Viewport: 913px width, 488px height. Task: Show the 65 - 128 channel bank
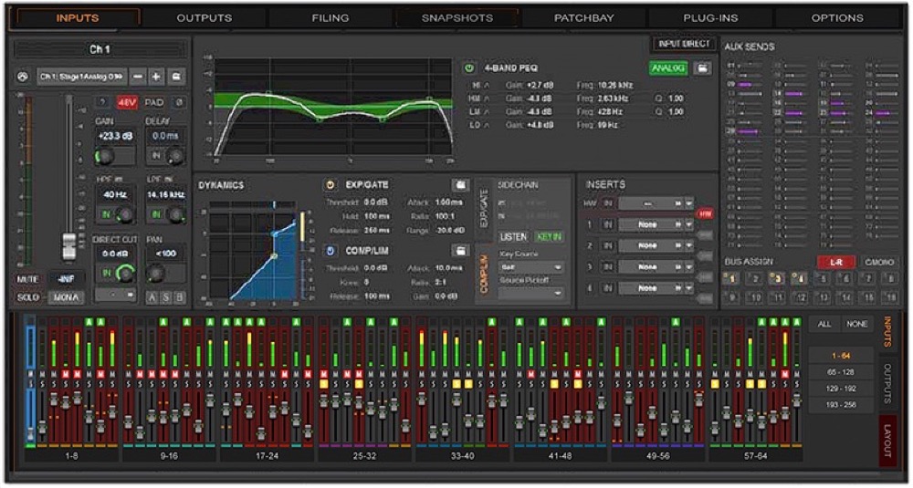pyautogui.click(x=841, y=371)
